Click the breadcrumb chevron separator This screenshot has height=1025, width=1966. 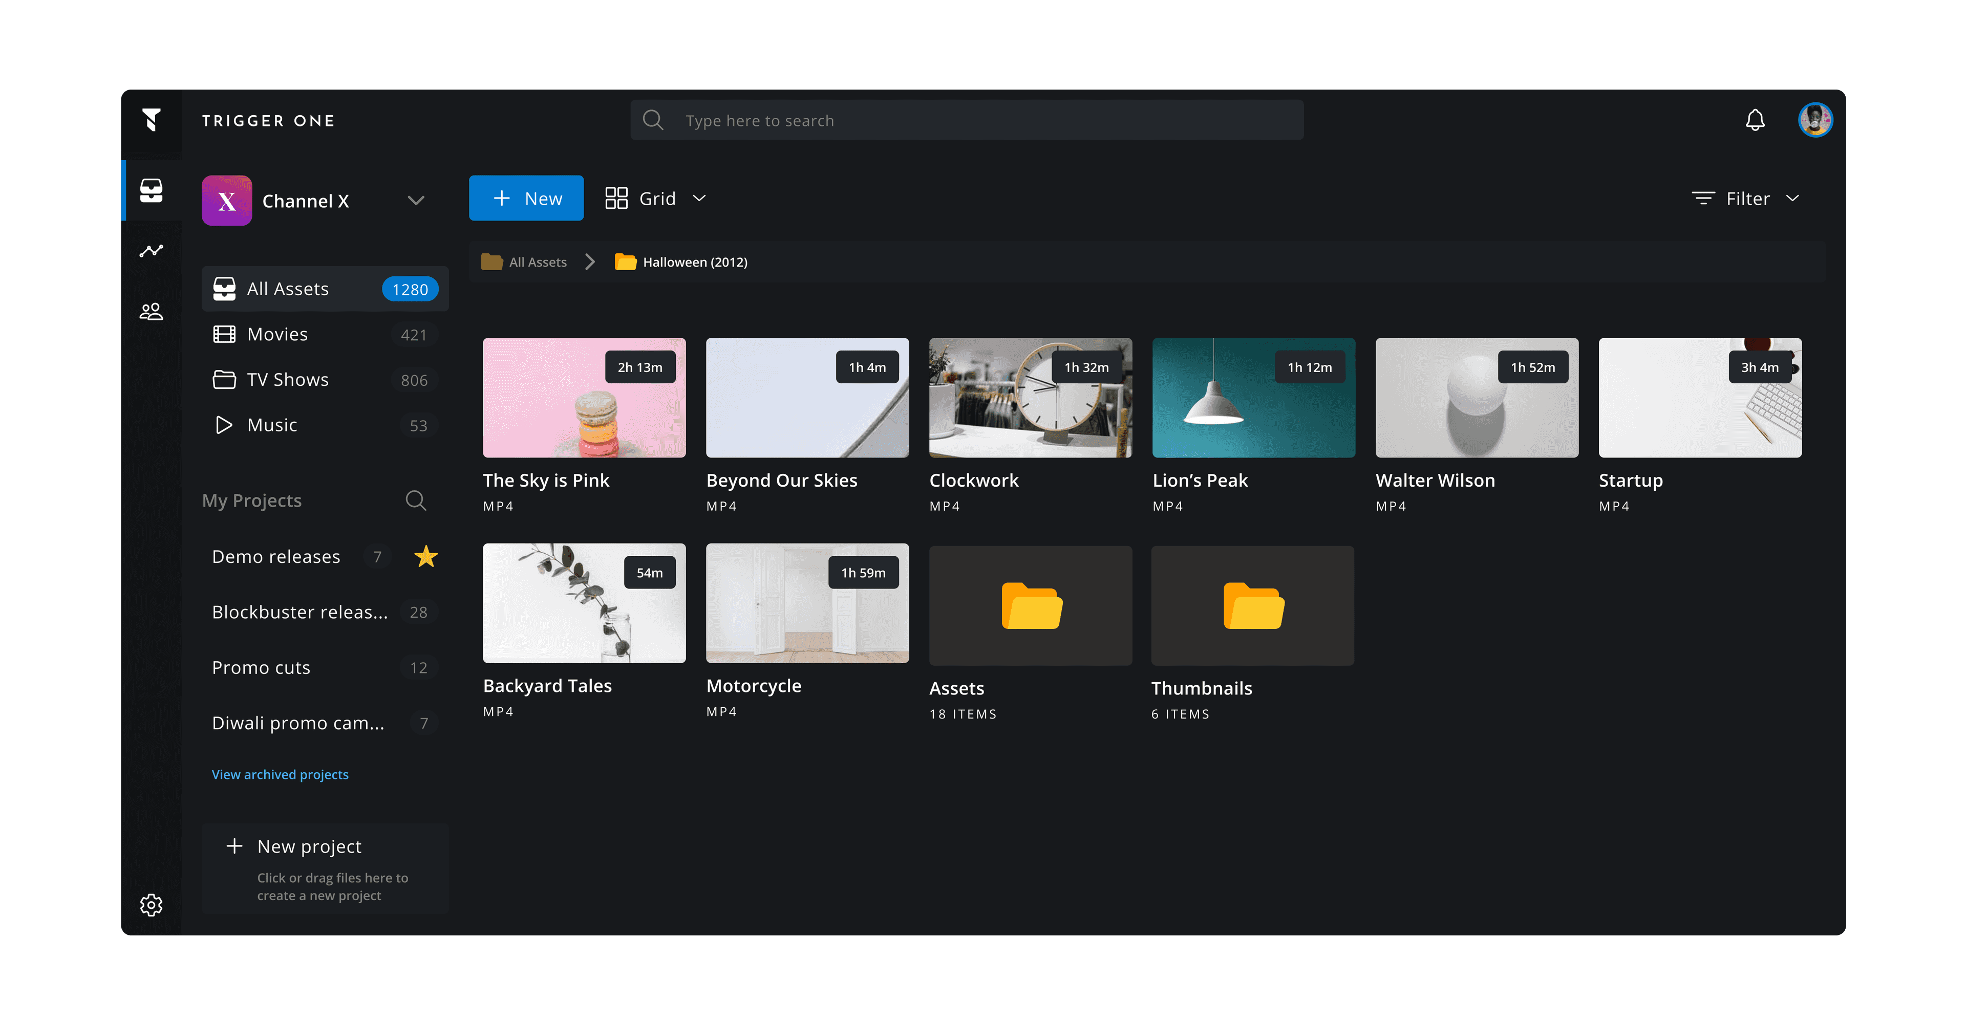589,261
